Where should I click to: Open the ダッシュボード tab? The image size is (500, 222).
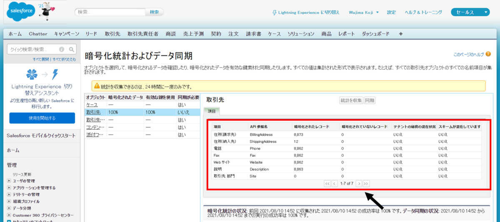click(376, 34)
